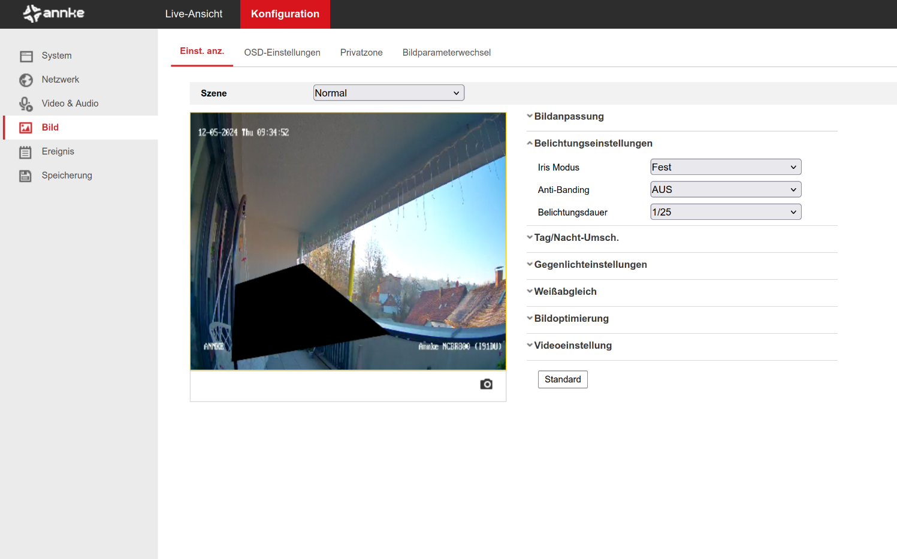The height and width of the screenshot is (559, 897).
Task: Expand the Bildanpassung section
Action: [565, 116]
